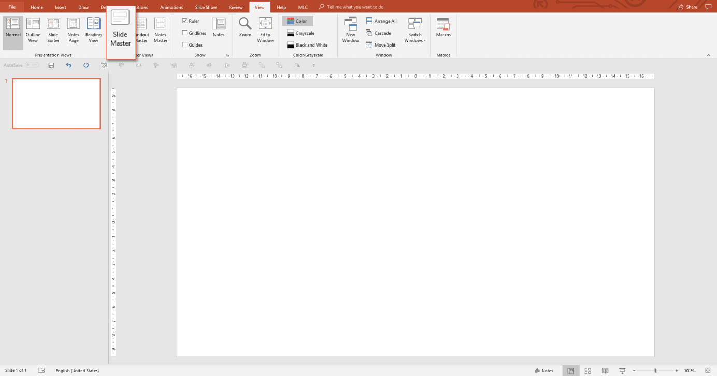Select Reading View in Presentation Views

point(93,30)
